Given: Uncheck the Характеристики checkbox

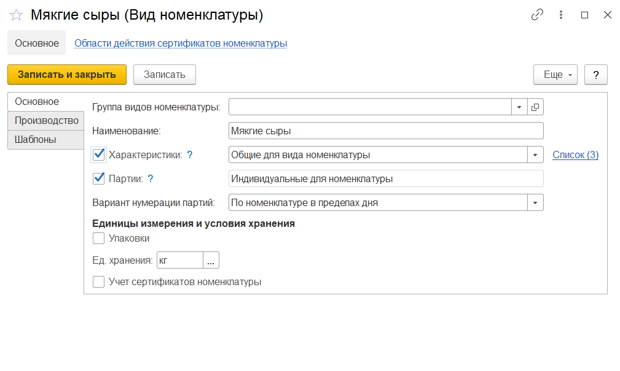Looking at the screenshot, I should (x=98, y=155).
